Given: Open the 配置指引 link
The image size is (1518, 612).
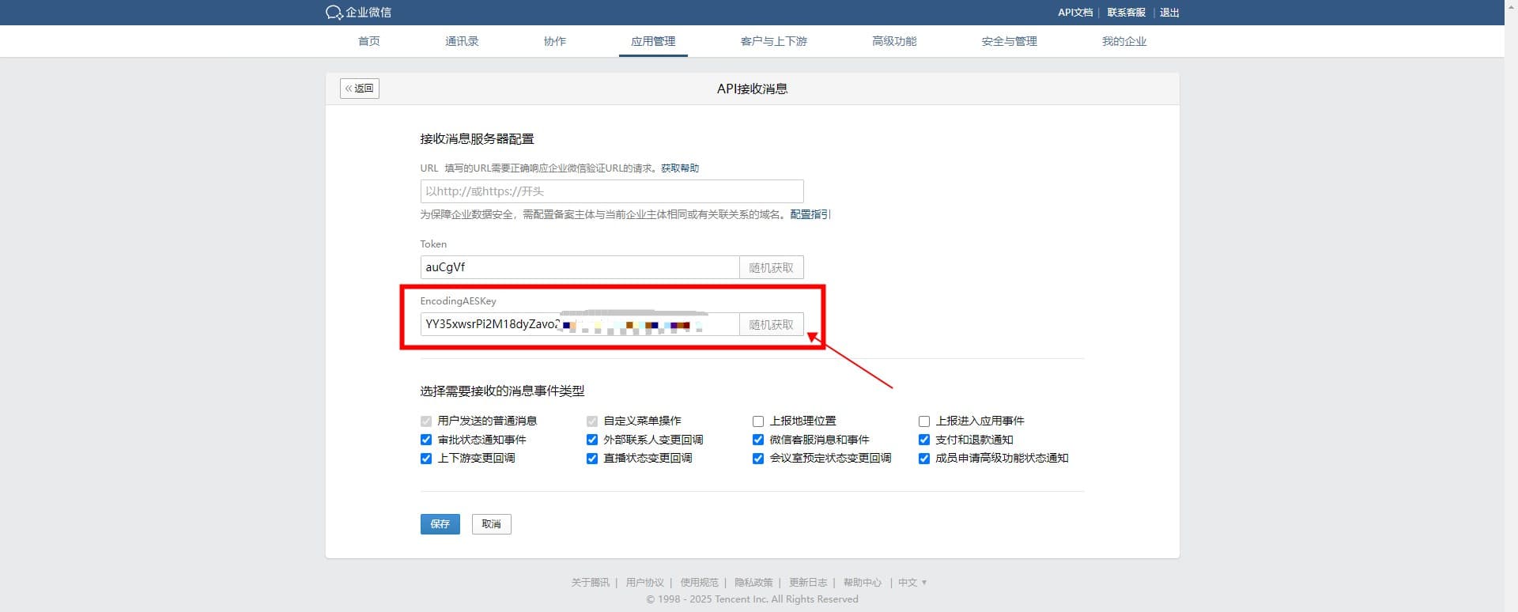Looking at the screenshot, I should pyautogui.click(x=810, y=214).
